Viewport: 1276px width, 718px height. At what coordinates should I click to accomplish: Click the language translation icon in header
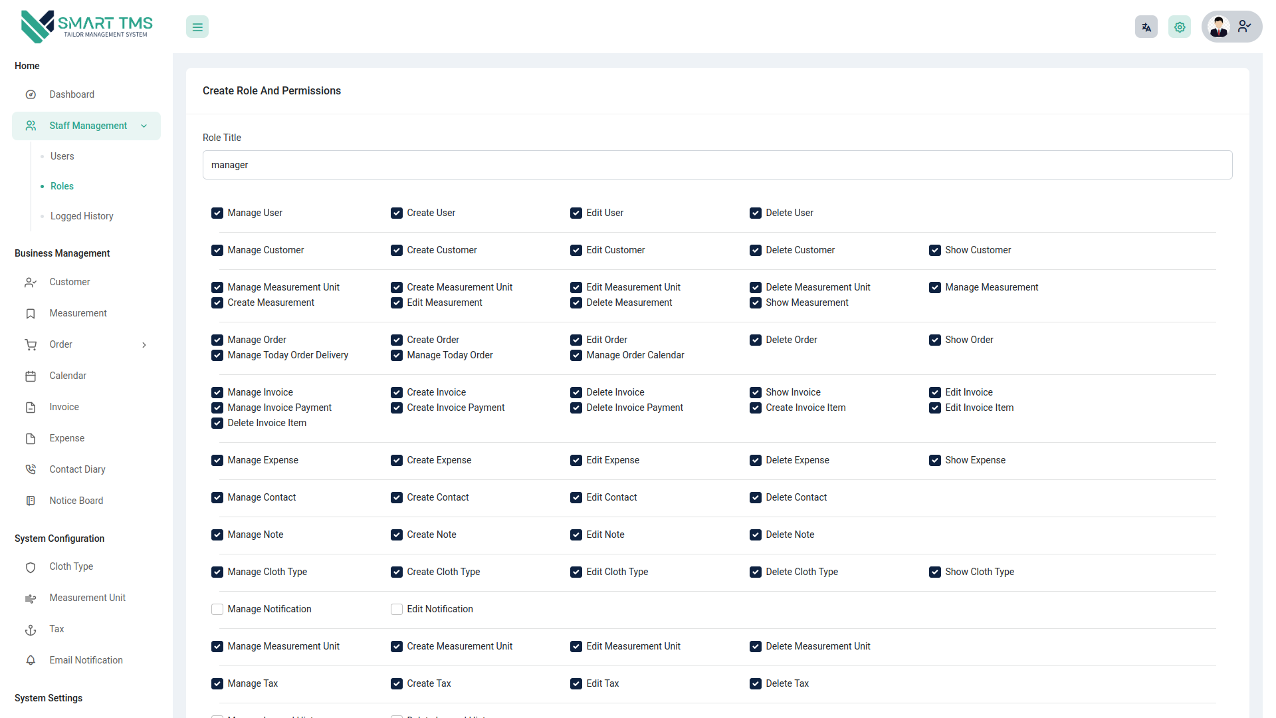(x=1146, y=27)
